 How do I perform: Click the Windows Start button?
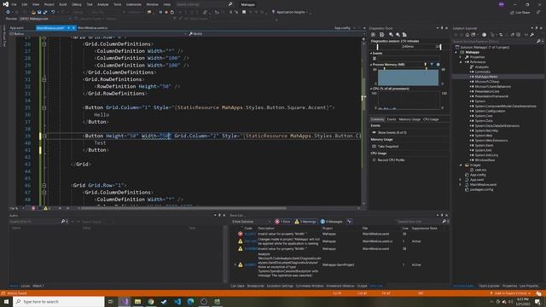click(6, 301)
